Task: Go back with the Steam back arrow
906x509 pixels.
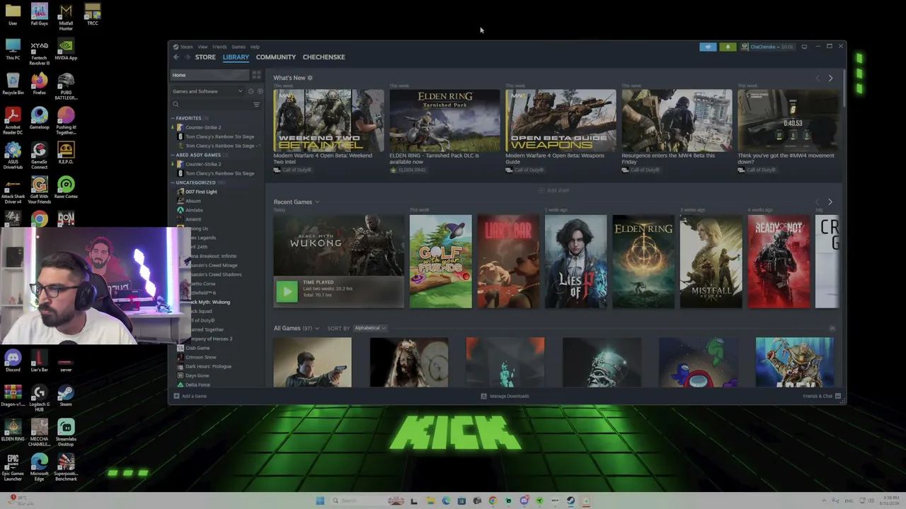Action: pyautogui.click(x=176, y=57)
